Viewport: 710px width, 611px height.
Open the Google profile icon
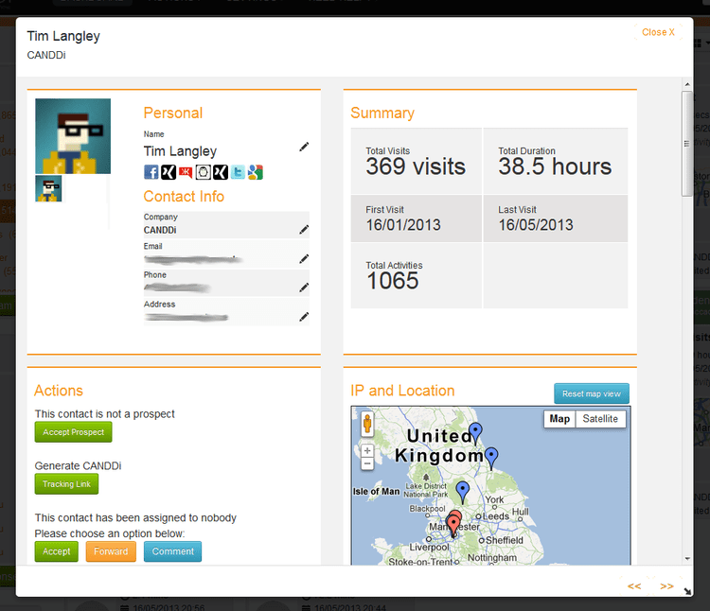[x=256, y=172]
